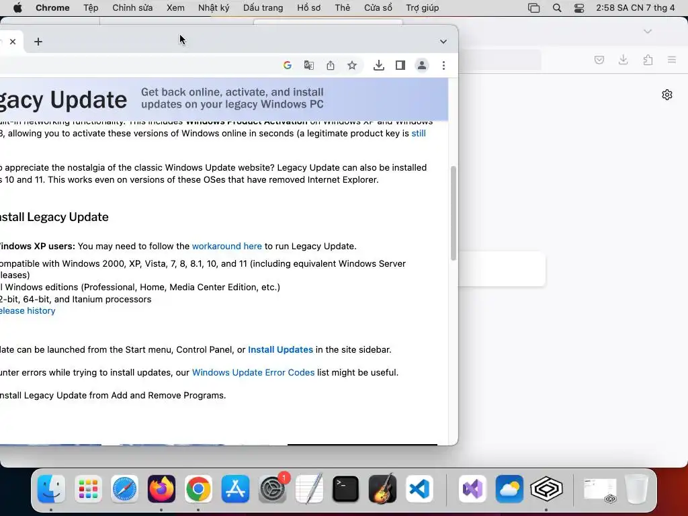Click the Chrome page vertical scrollbar thumb

coord(454,213)
